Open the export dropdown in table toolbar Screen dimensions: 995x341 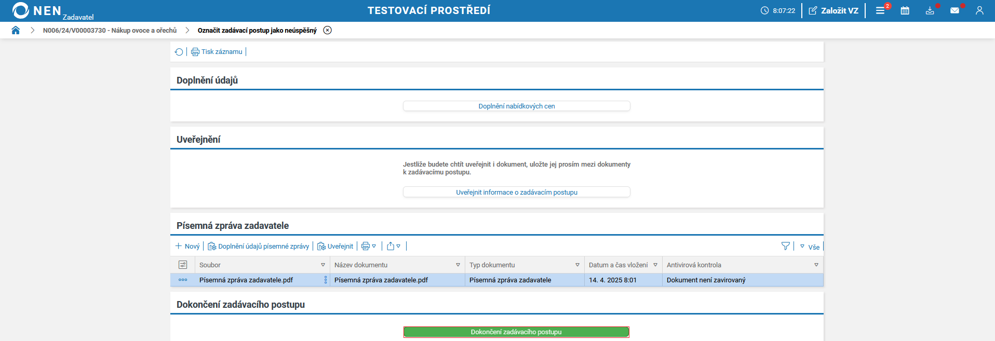click(394, 246)
